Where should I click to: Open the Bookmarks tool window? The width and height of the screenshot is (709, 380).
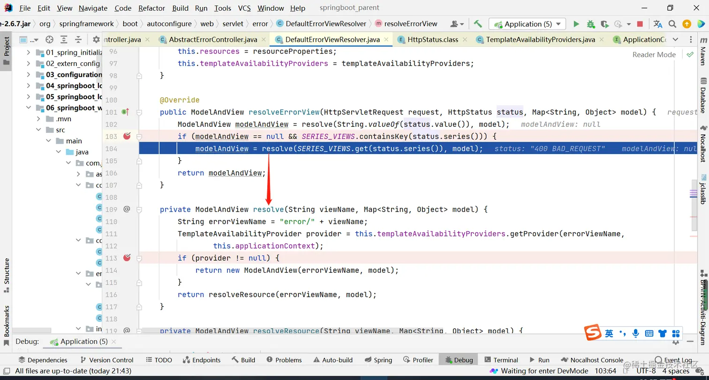tap(7, 326)
